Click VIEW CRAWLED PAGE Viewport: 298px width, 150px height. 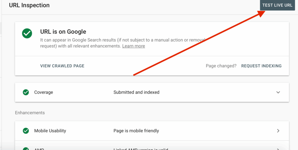pos(62,66)
